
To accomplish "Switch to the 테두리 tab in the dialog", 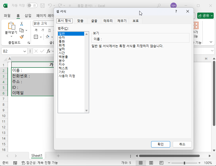I will tap(108, 21).
